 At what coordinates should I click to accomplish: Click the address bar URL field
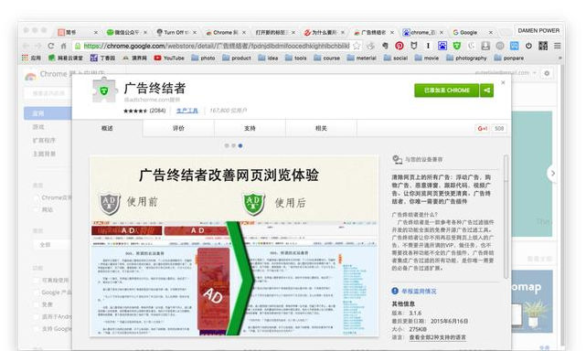[216, 46]
